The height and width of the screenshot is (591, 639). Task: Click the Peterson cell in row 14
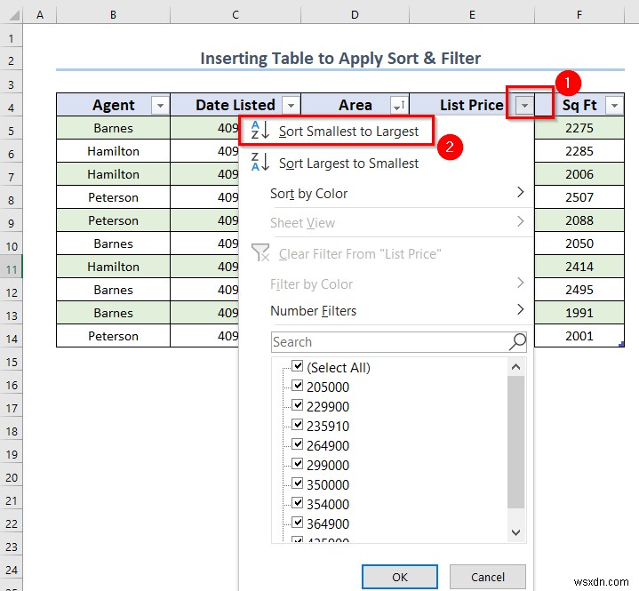pyautogui.click(x=113, y=336)
